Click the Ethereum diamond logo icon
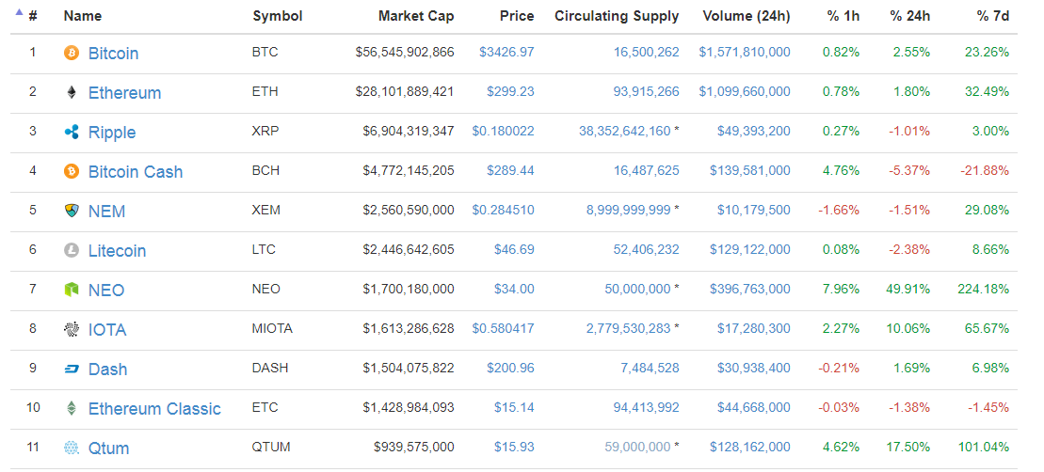Image resolution: width=1044 pixels, height=472 pixels. pos(72,93)
